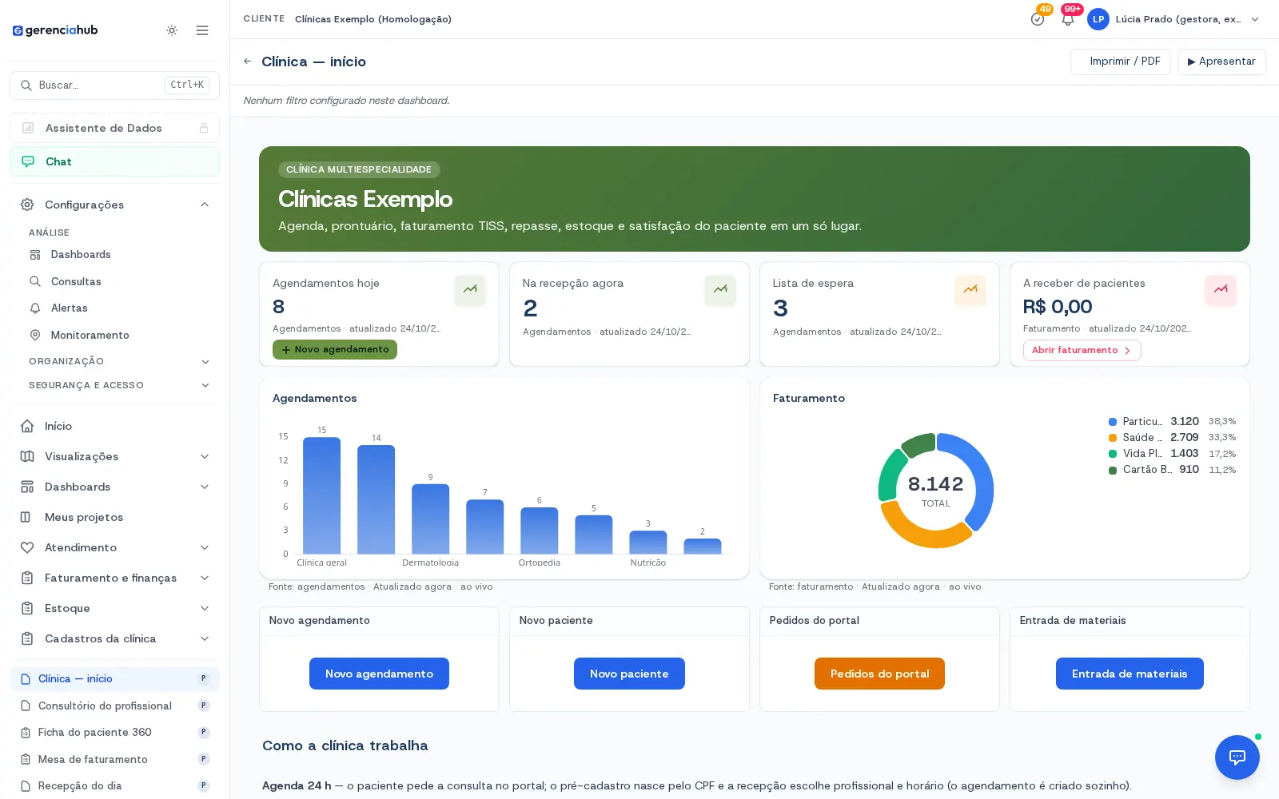Screen dimensions: 1279x799
Task: Open the Chat sidebar item
Action: pyautogui.click(x=114, y=161)
